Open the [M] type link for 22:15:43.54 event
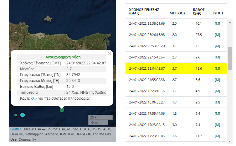This screenshot has width=236, height=146. [x=217, y=57]
